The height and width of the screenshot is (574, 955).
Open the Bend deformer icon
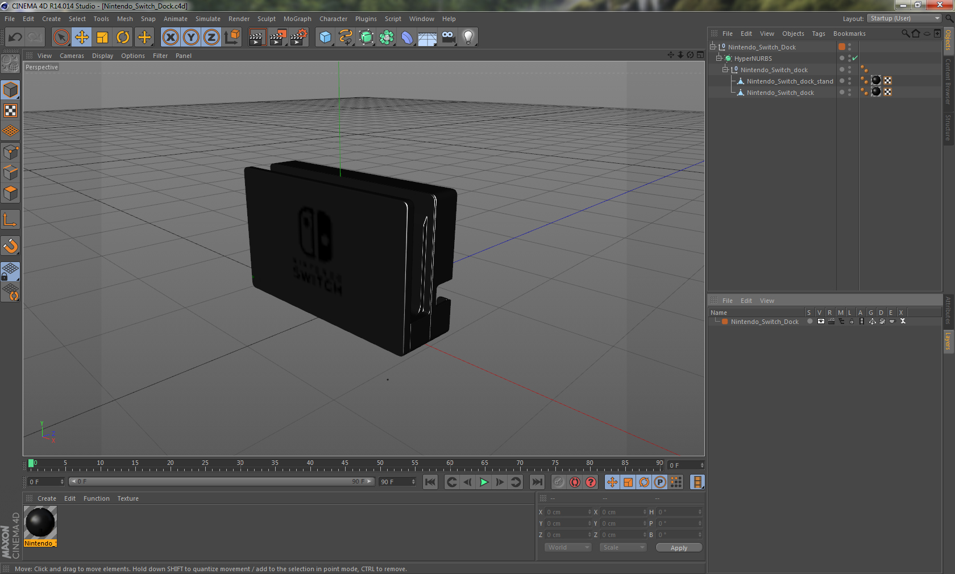click(407, 38)
